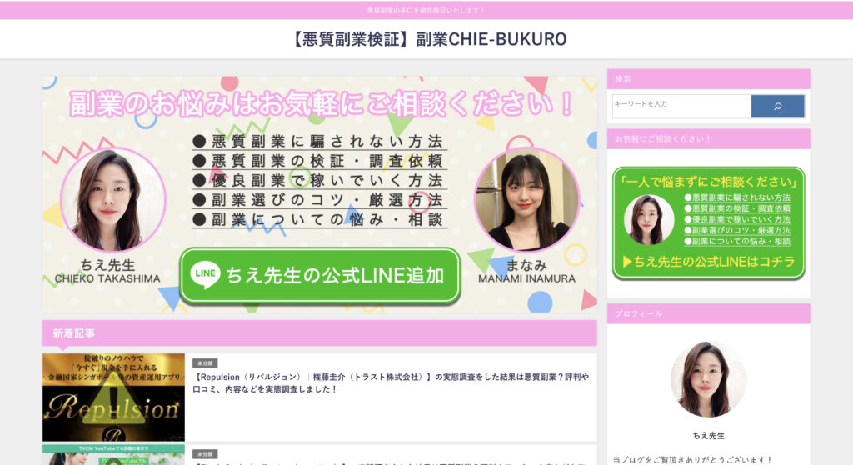Select the 未分類 tag on second article

(x=205, y=454)
